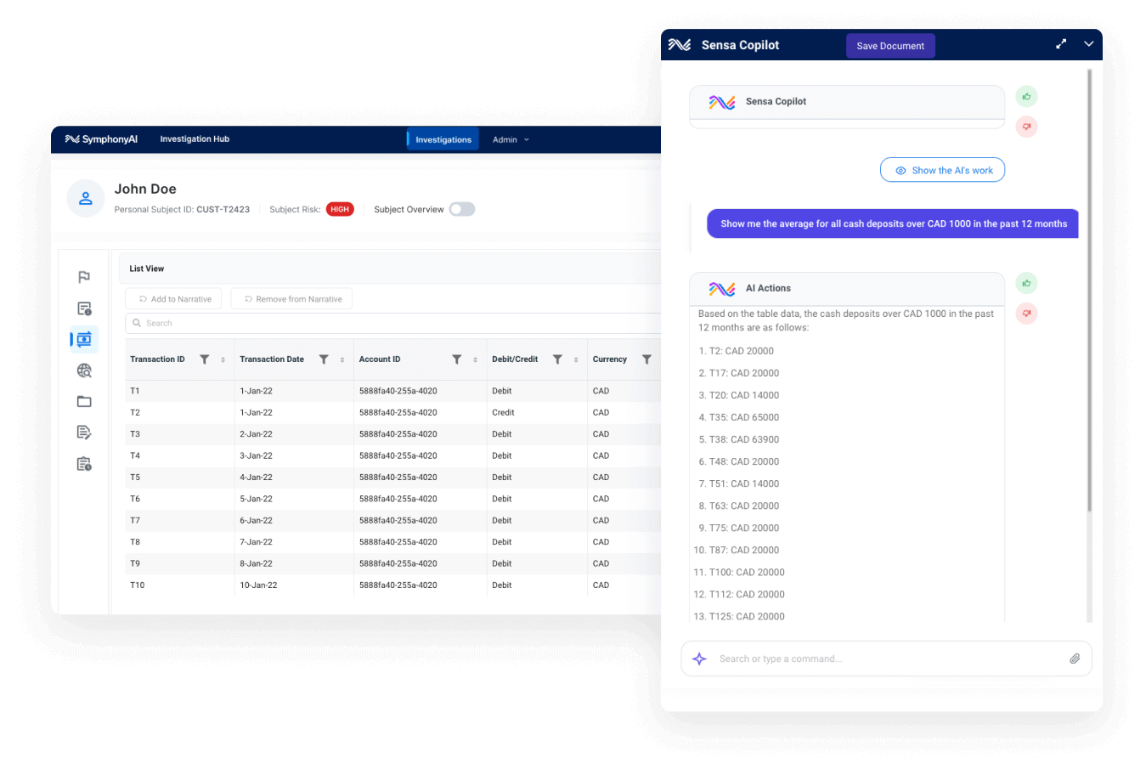The width and height of the screenshot is (1146, 769).
Task: Thumbs up the Sensa Copilot message
Action: [1026, 96]
